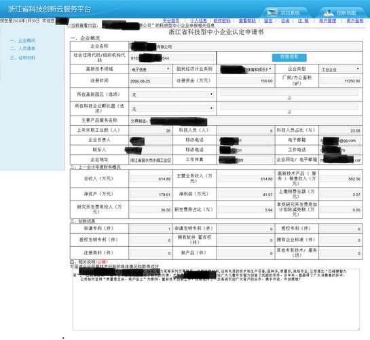This screenshot has height=340, width=370.
Task: Open the 项目系统 tab icon
Action: tap(272, 12)
